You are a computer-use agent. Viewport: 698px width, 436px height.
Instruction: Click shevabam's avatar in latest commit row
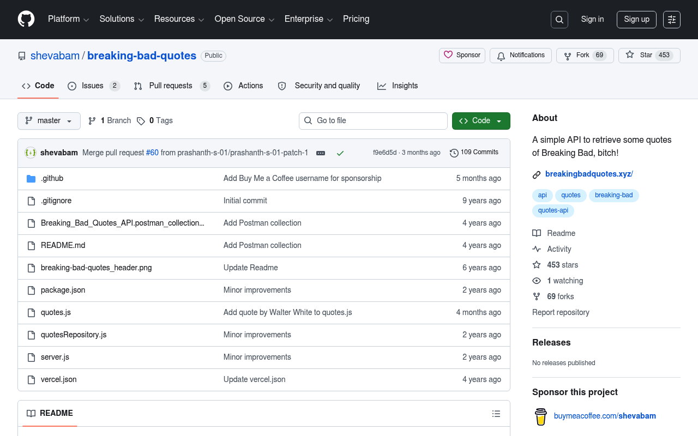tap(31, 153)
